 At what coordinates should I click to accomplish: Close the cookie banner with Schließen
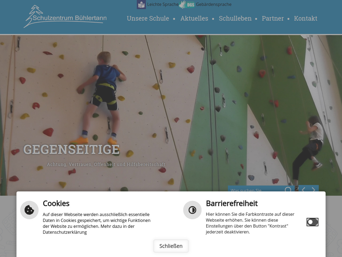[x=171, y=246]
